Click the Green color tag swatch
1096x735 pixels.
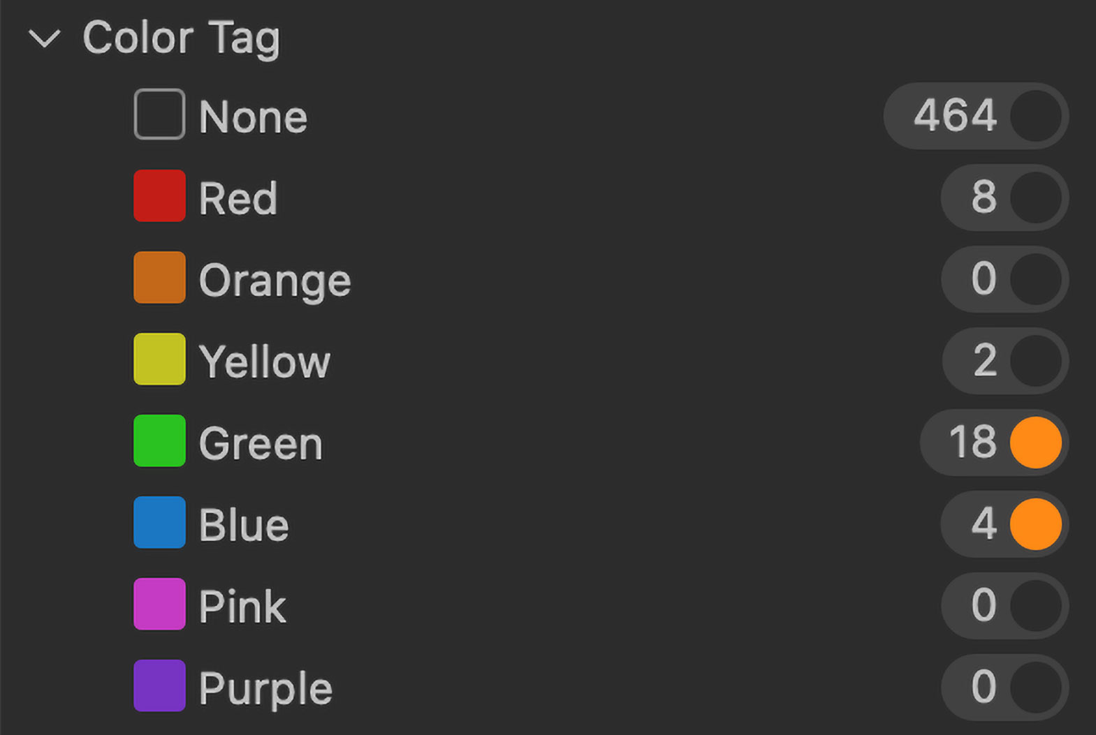point(159,441)
